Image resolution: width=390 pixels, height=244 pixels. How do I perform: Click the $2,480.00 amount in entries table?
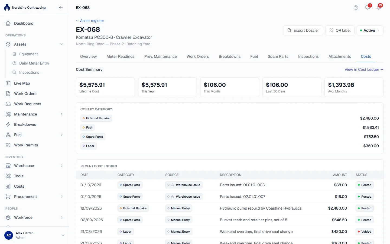pyautogui.click(x=337, y=208)
